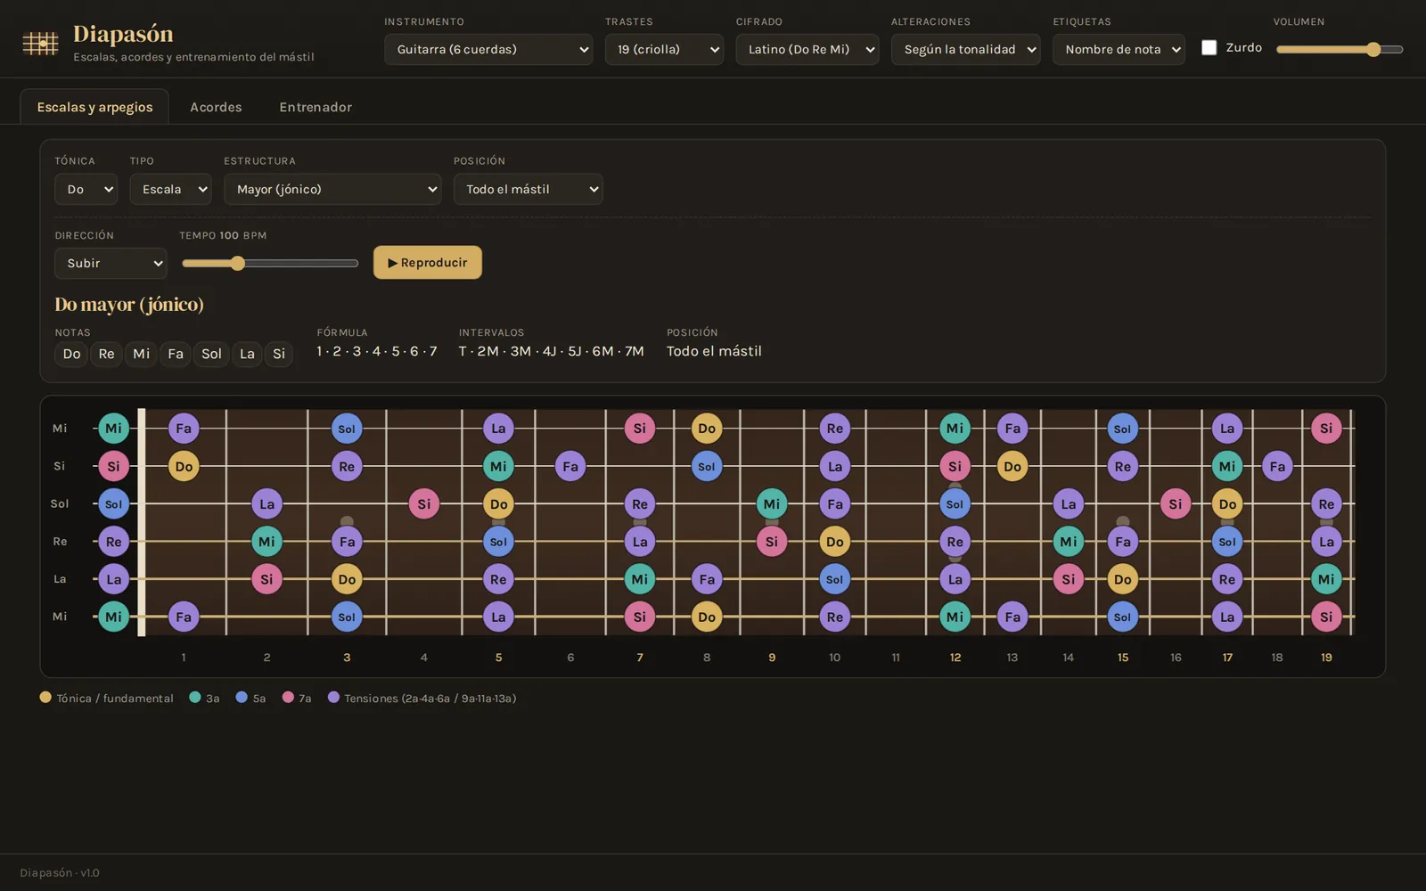Click the Tensiones legend item
1426x891 pixels.
click(422, 698)
